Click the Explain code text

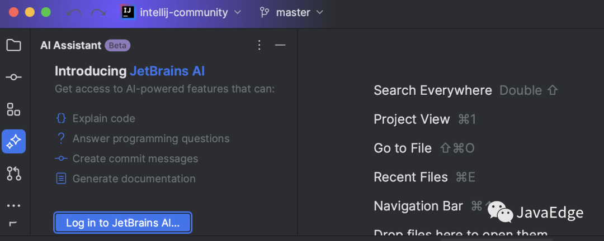[x=104, y=118]
